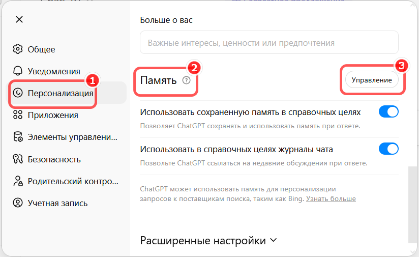Click the Учетная запись profile icon

click(18, 203)
